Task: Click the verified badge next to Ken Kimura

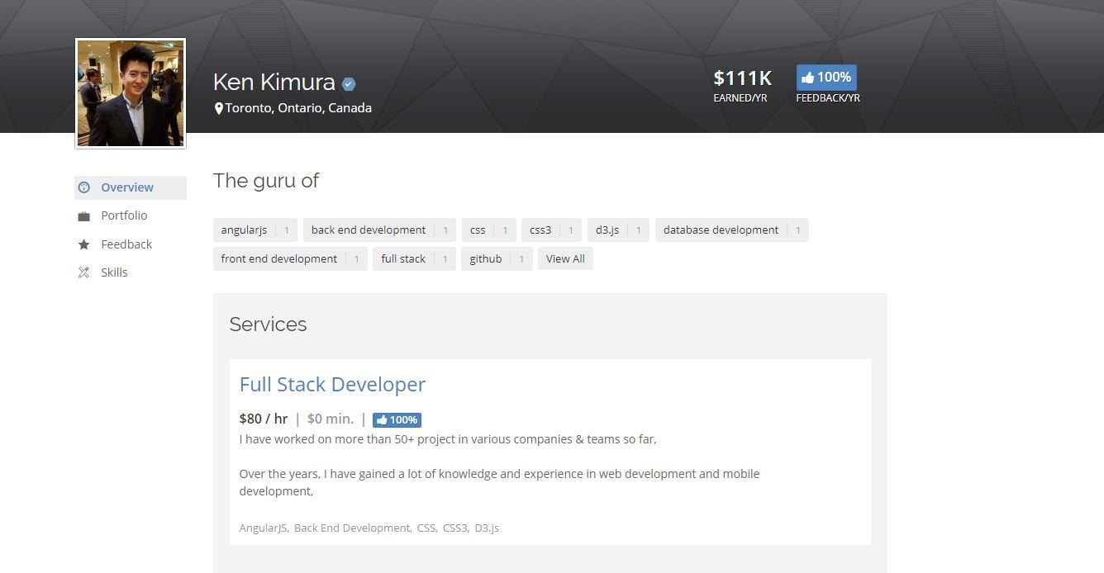Action: pyautogui.click(x=349, y=83)
